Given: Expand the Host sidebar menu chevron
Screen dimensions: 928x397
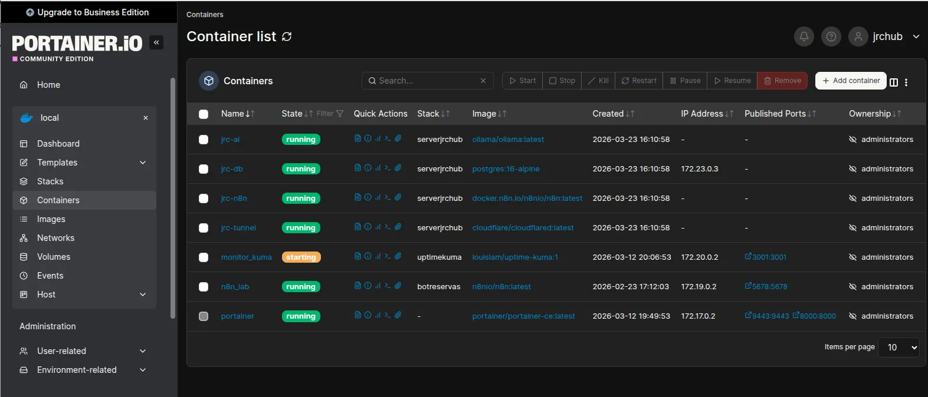Looking at the screenshot, I should [x=143, y=295].
